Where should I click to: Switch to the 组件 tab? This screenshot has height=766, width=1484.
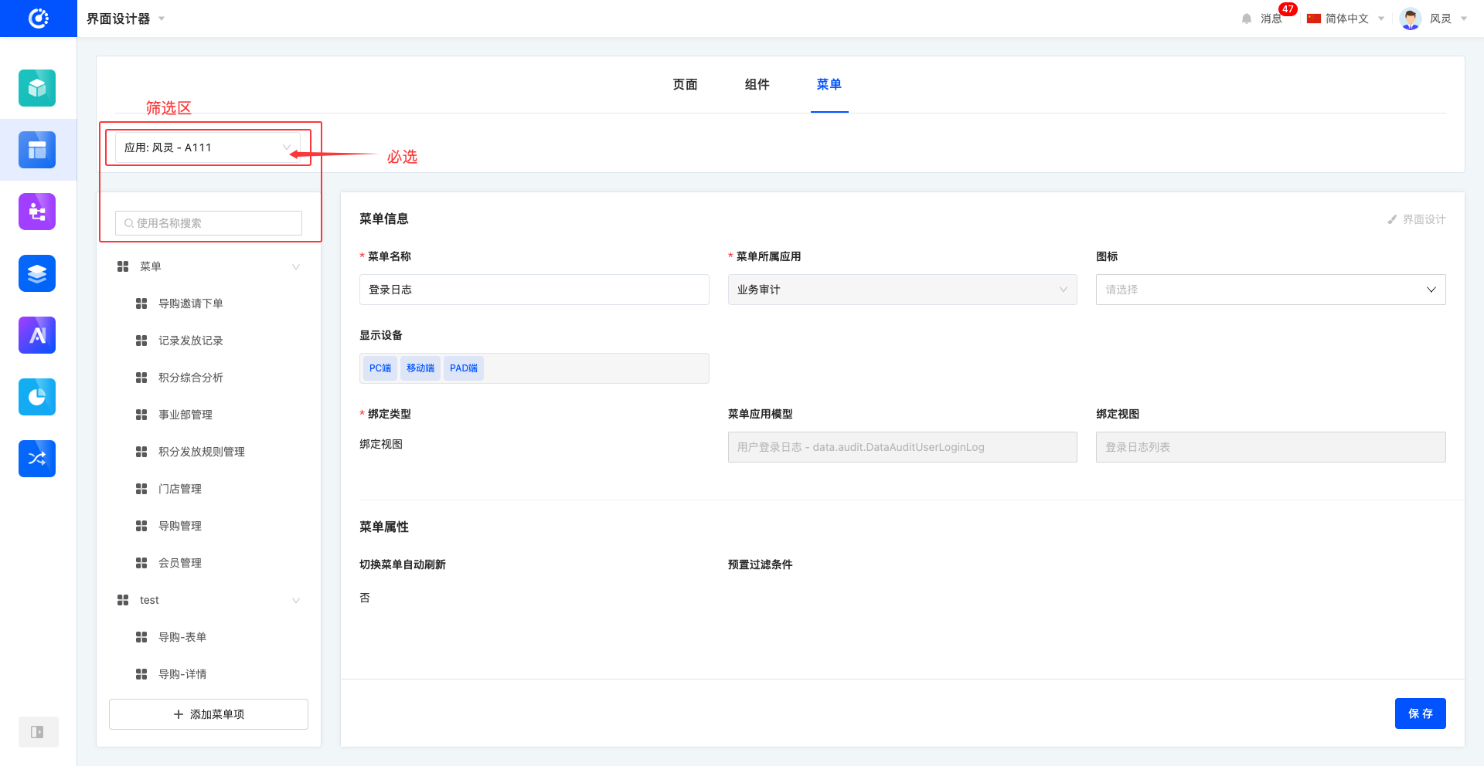[757, 84]
